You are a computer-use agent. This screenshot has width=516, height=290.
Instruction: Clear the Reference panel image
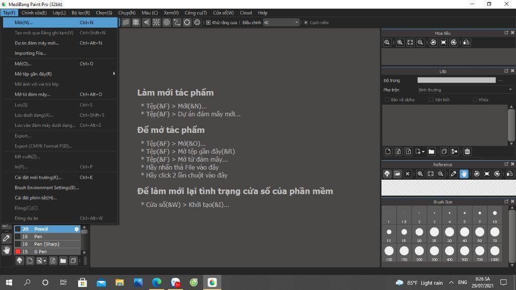(x=407, y=174)
